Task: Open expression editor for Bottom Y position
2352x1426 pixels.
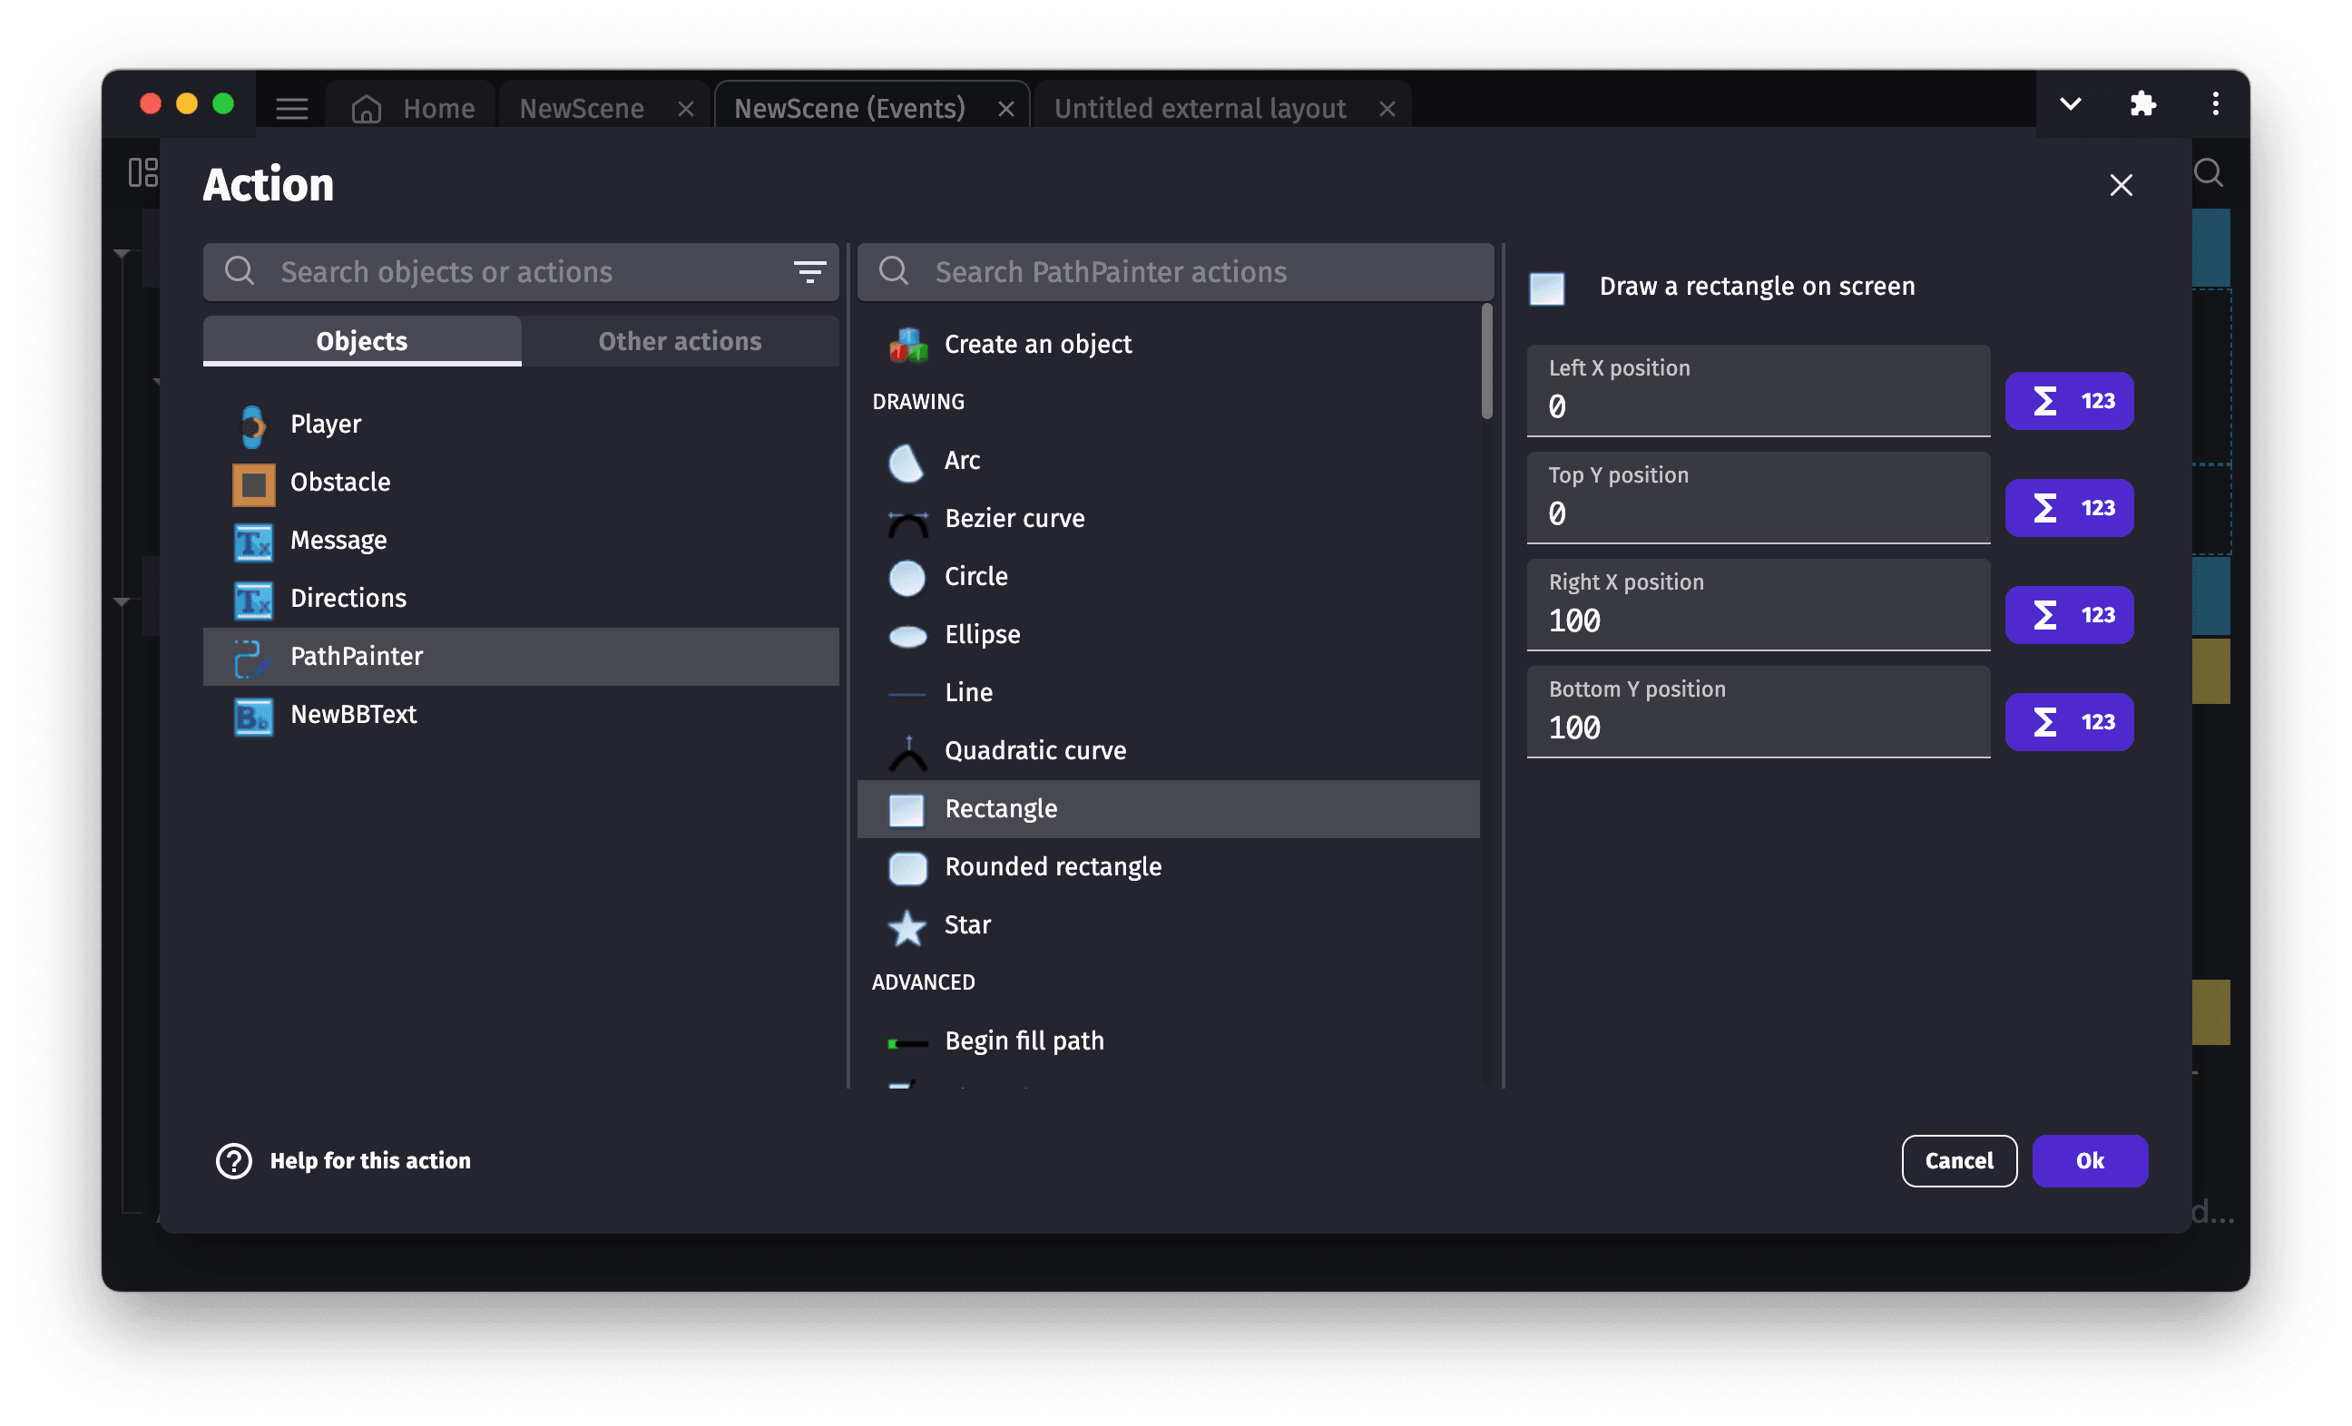Action: [2069, 723]
